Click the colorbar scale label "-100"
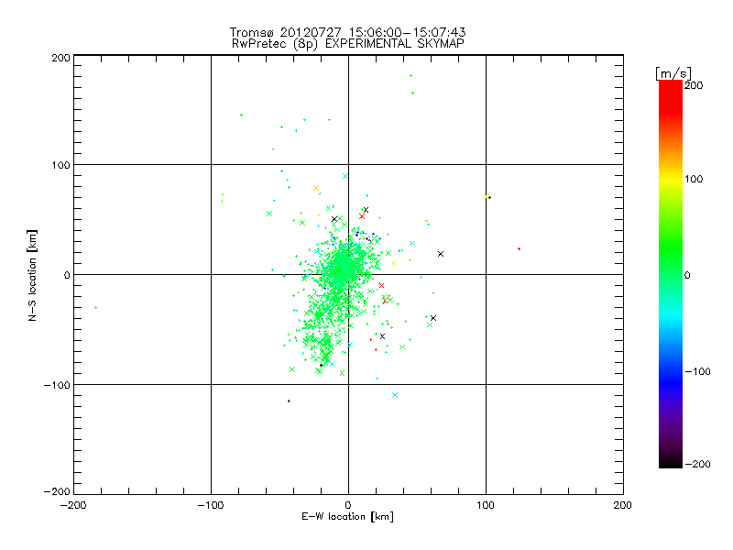Screen dimensions: 733x550 (697, 371)
